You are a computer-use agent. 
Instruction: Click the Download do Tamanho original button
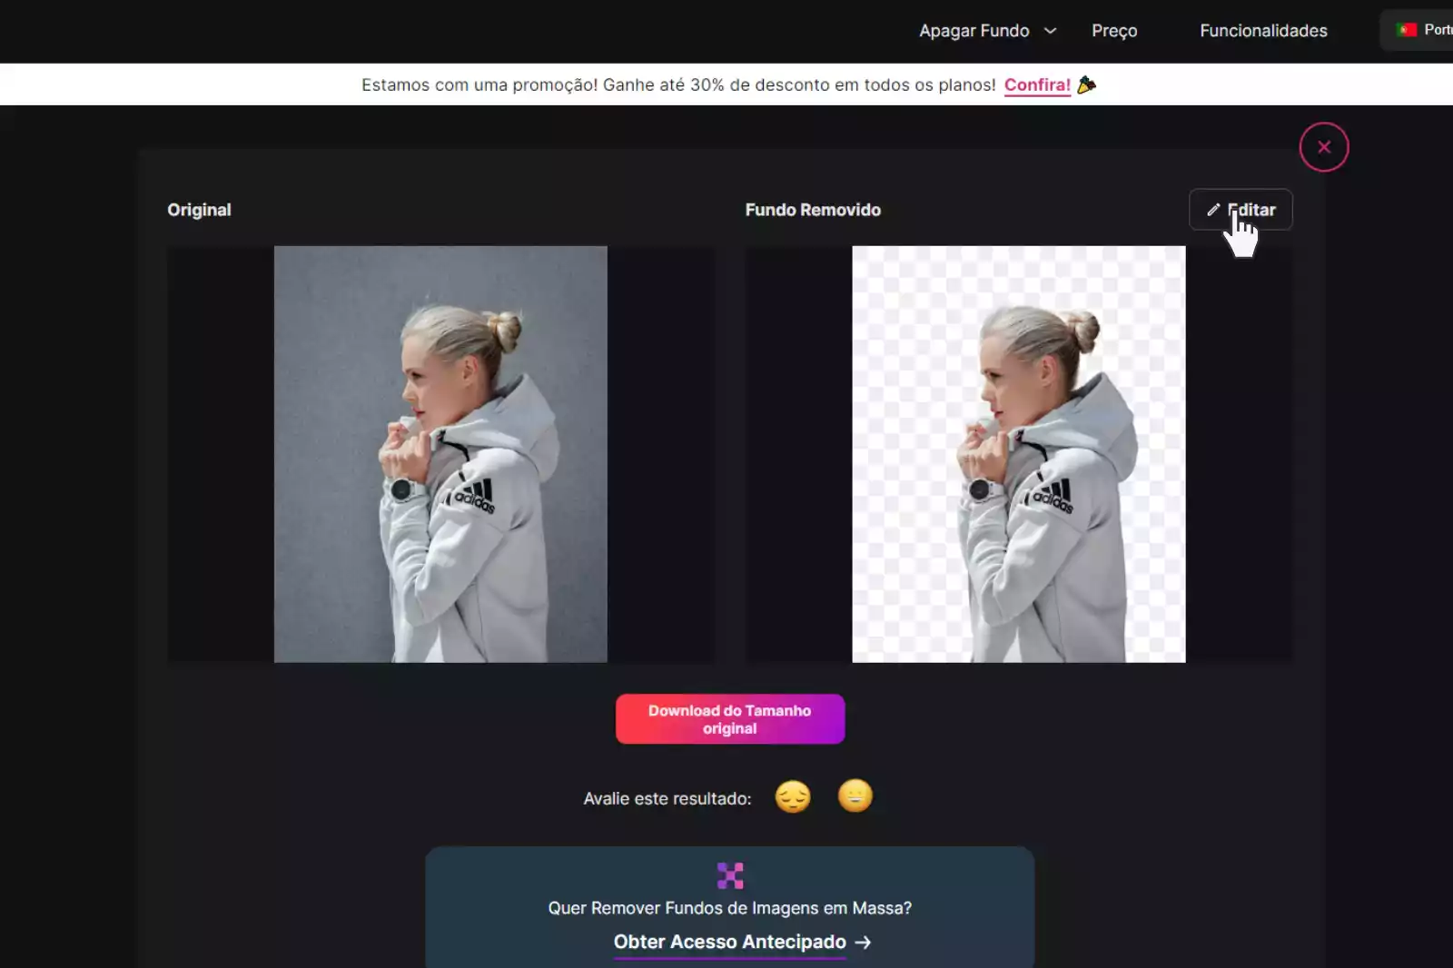pos(729,718)
